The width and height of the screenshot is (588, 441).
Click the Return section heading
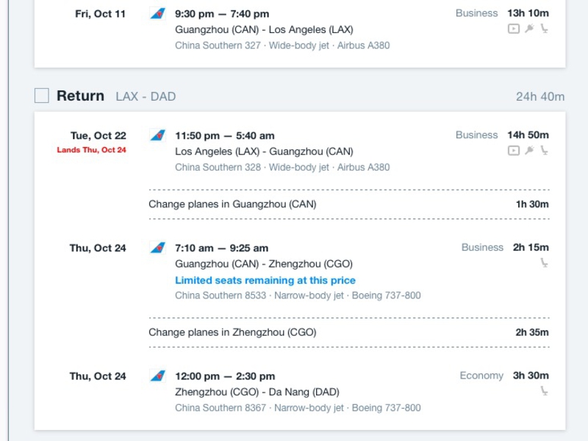(80, 96)
